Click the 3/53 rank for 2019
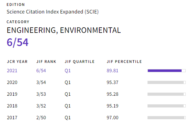 tap(41, 94)
